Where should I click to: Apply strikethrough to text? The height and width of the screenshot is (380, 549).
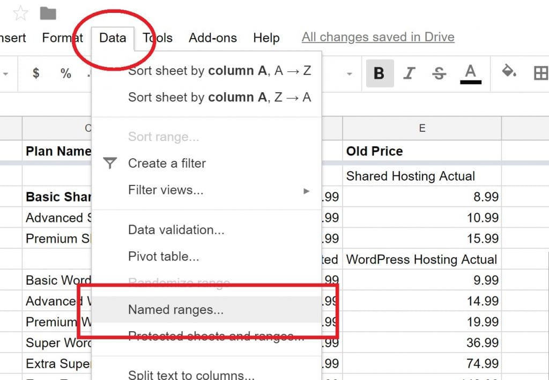tap(439, 73)
